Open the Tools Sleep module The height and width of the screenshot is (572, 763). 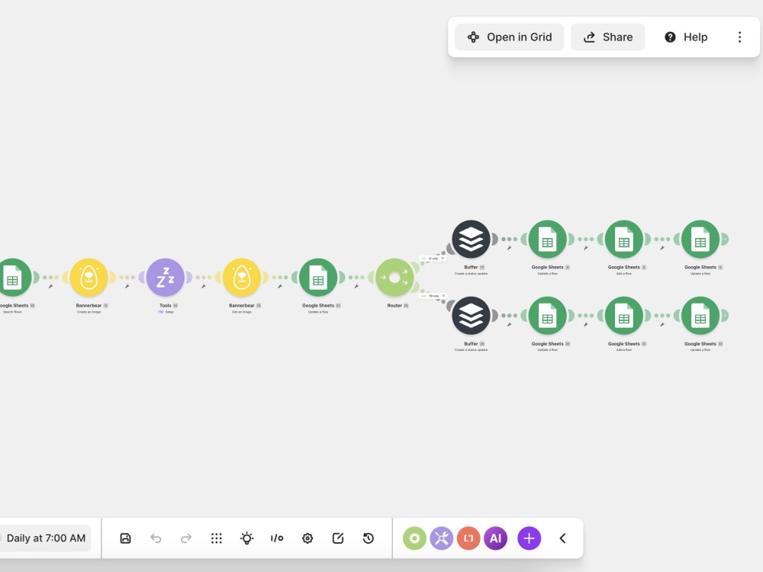coord(165,278)
